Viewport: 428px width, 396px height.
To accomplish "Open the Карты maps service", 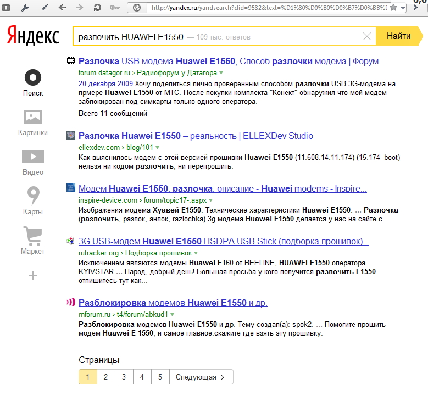I will [33, 201].
